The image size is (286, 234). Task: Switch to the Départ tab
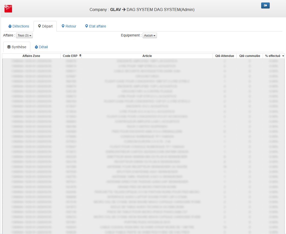[x=45, y=26]
